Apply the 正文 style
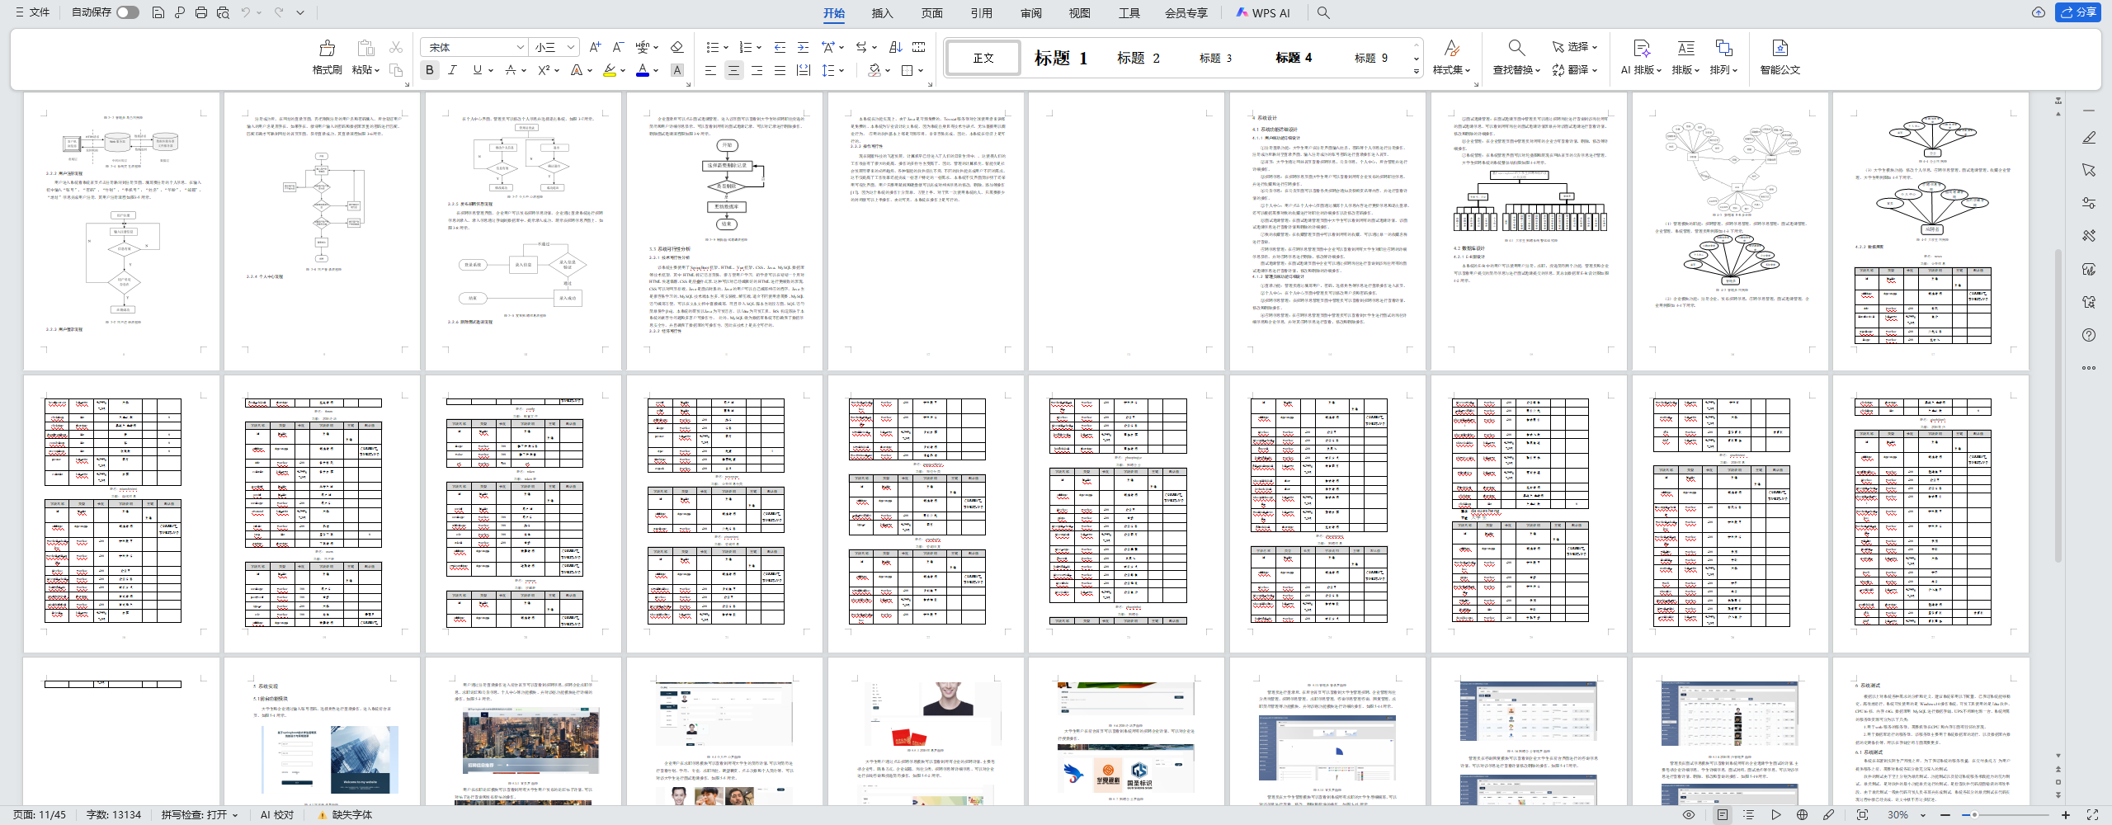Image resolution: width=2112 pixels, height=825 pixels. (983, 58)
